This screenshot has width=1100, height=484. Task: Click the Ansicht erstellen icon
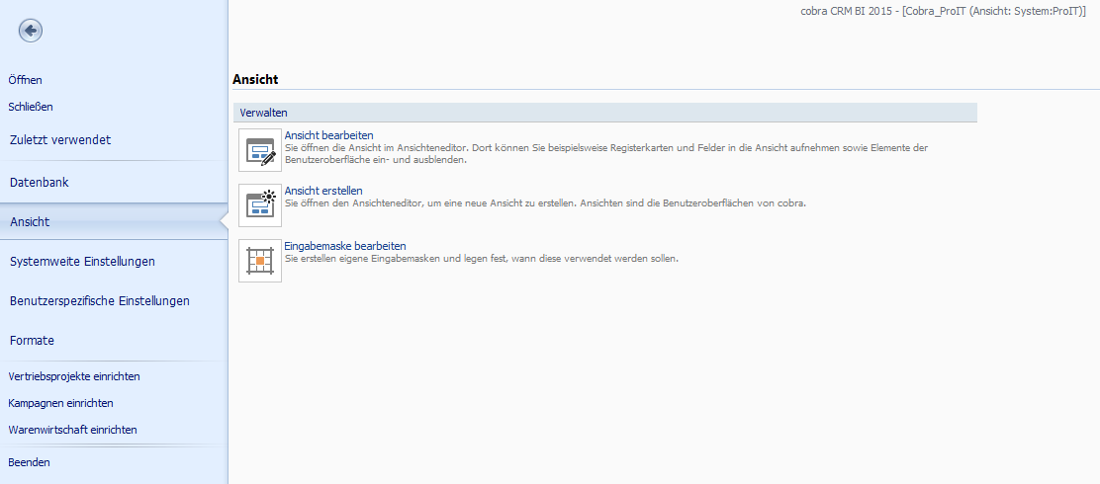coord(260,205)
